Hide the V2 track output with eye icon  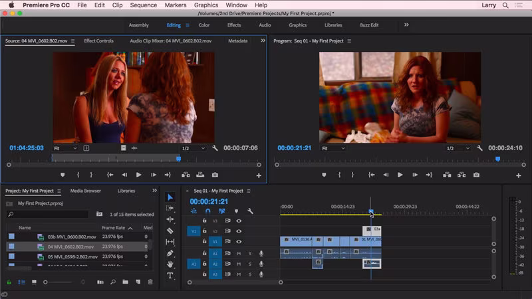[x=239, y=231]
